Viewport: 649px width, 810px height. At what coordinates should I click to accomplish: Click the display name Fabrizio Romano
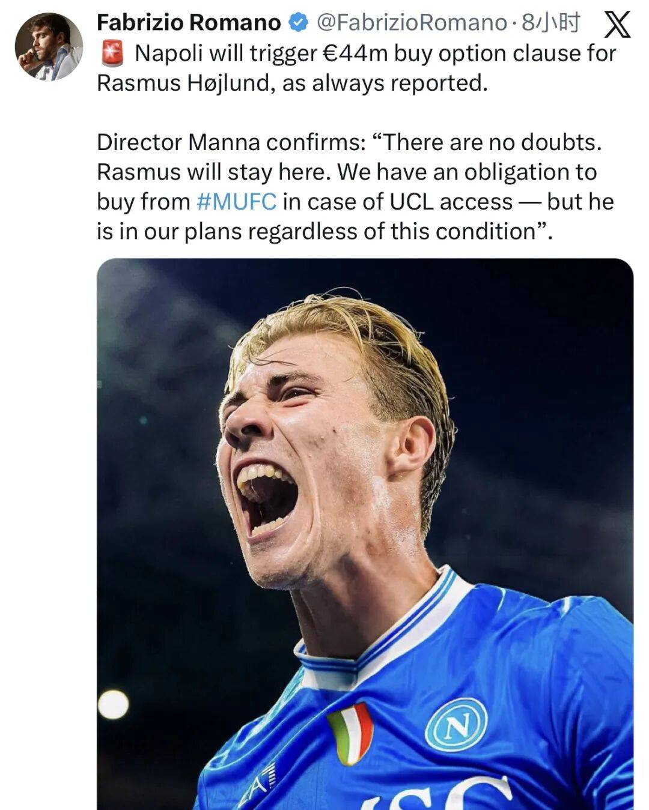[x=188, y=23]
